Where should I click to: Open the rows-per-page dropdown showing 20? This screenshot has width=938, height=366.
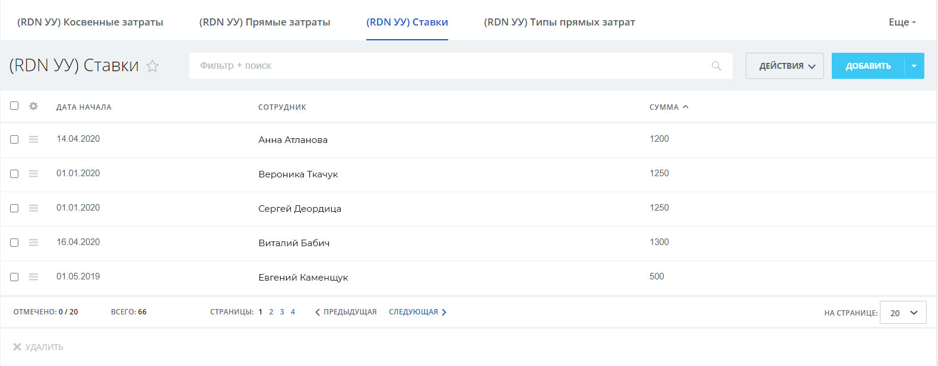pyautogui.click(x=902, y=313)
